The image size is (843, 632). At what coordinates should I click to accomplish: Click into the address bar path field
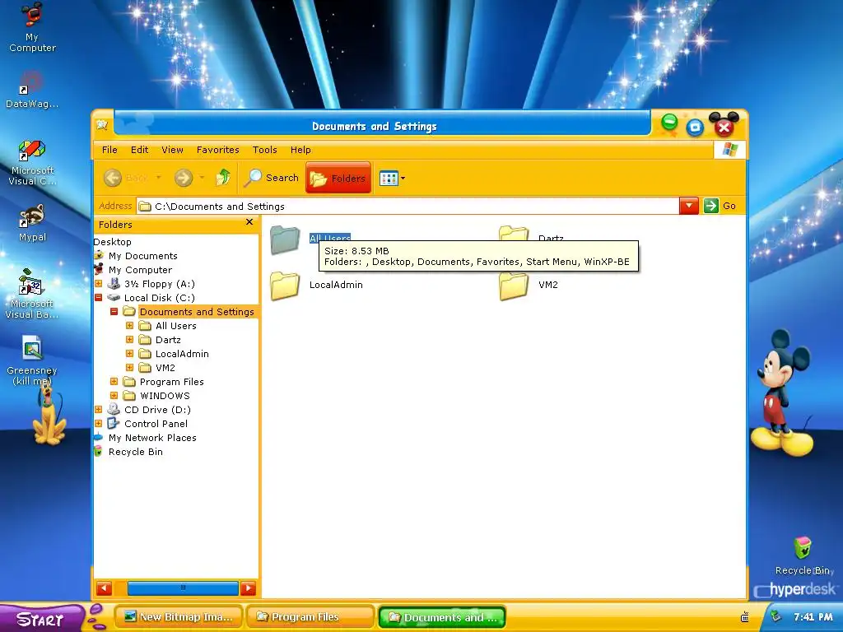coord(408,207)
